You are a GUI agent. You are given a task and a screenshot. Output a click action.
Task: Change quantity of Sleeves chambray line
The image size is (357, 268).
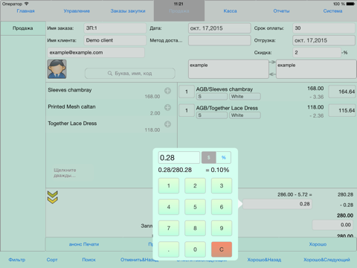[187, 92]
